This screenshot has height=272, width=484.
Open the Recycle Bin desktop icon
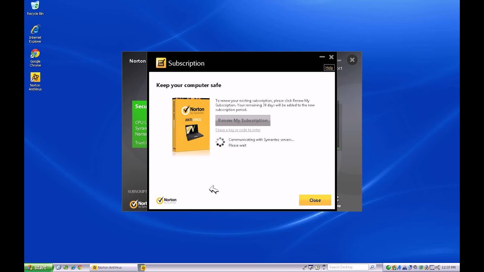tap(35, 8)
